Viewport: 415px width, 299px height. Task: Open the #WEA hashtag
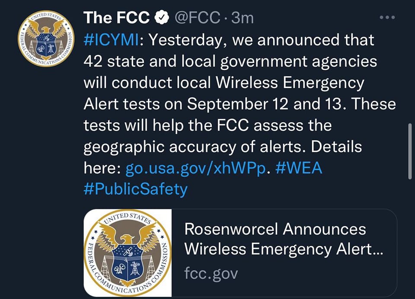[299, 168]
